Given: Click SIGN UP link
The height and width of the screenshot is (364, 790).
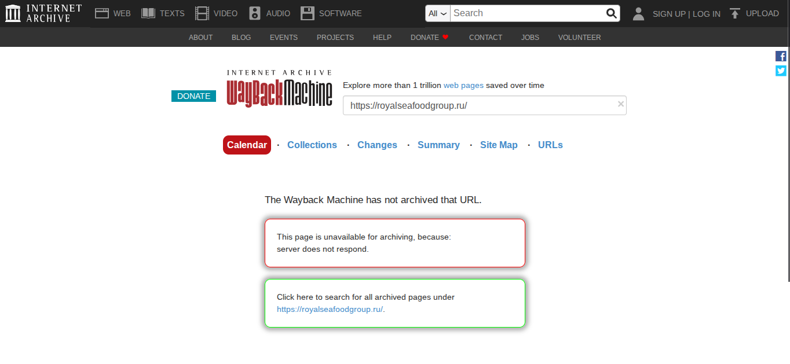Looking at the screenshot, I should click(x=669, y=14).
